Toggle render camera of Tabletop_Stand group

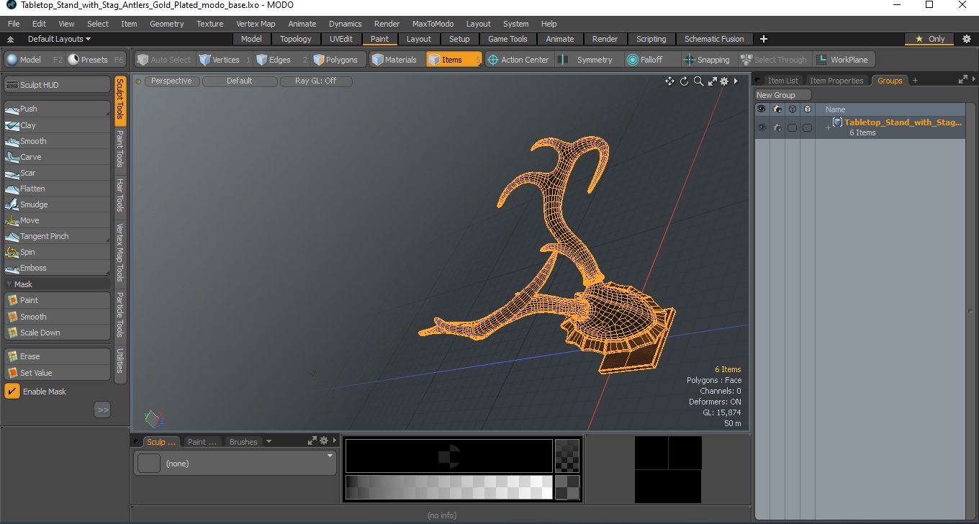777,127
